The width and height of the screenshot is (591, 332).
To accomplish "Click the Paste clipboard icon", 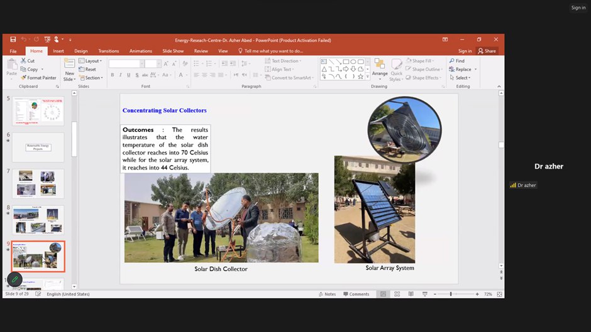I will [12, 65].
